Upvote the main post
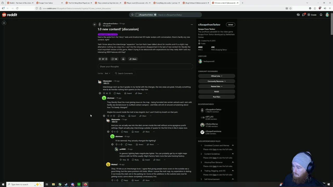Screen dimensions: 333x187 point(100,59)
